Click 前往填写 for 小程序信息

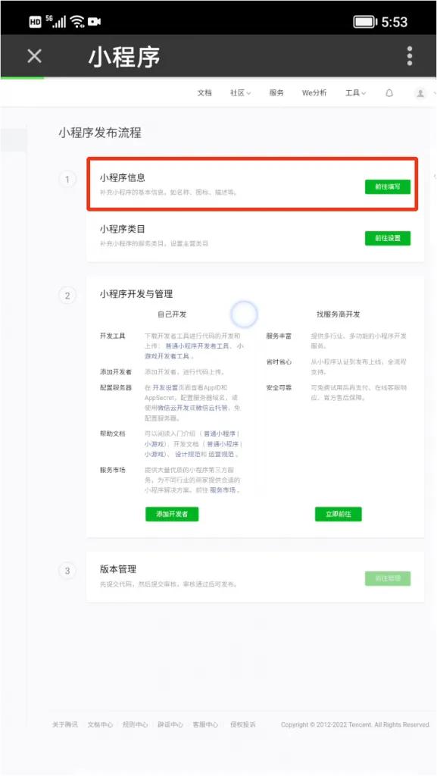[388, 186]
